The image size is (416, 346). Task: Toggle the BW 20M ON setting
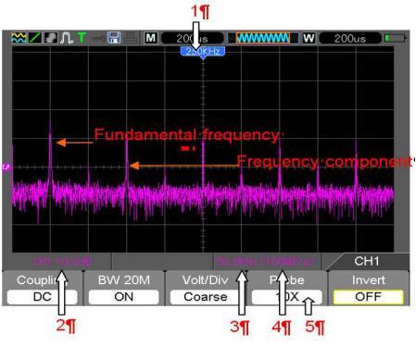tap(123, 297)
